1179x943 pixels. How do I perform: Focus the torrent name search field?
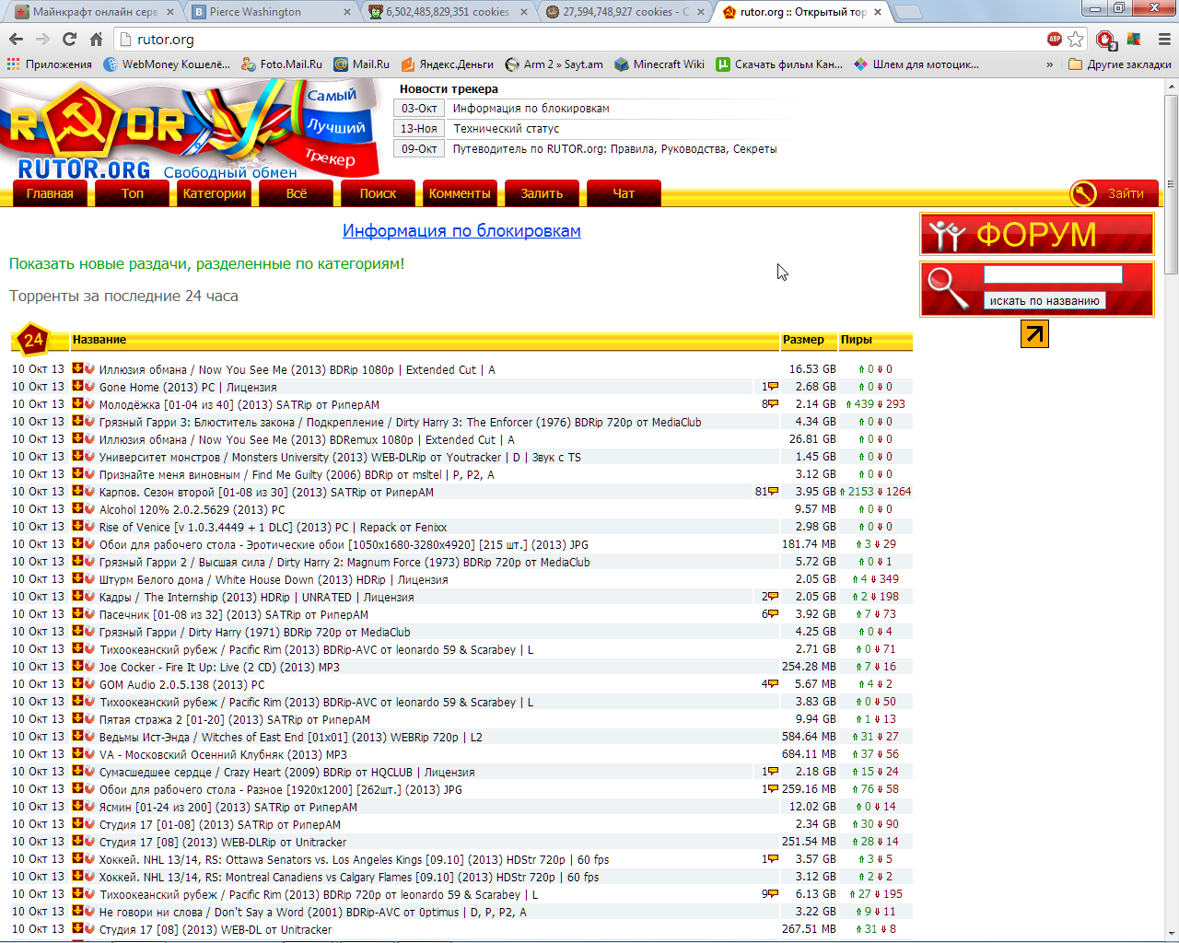(1053, 274)
